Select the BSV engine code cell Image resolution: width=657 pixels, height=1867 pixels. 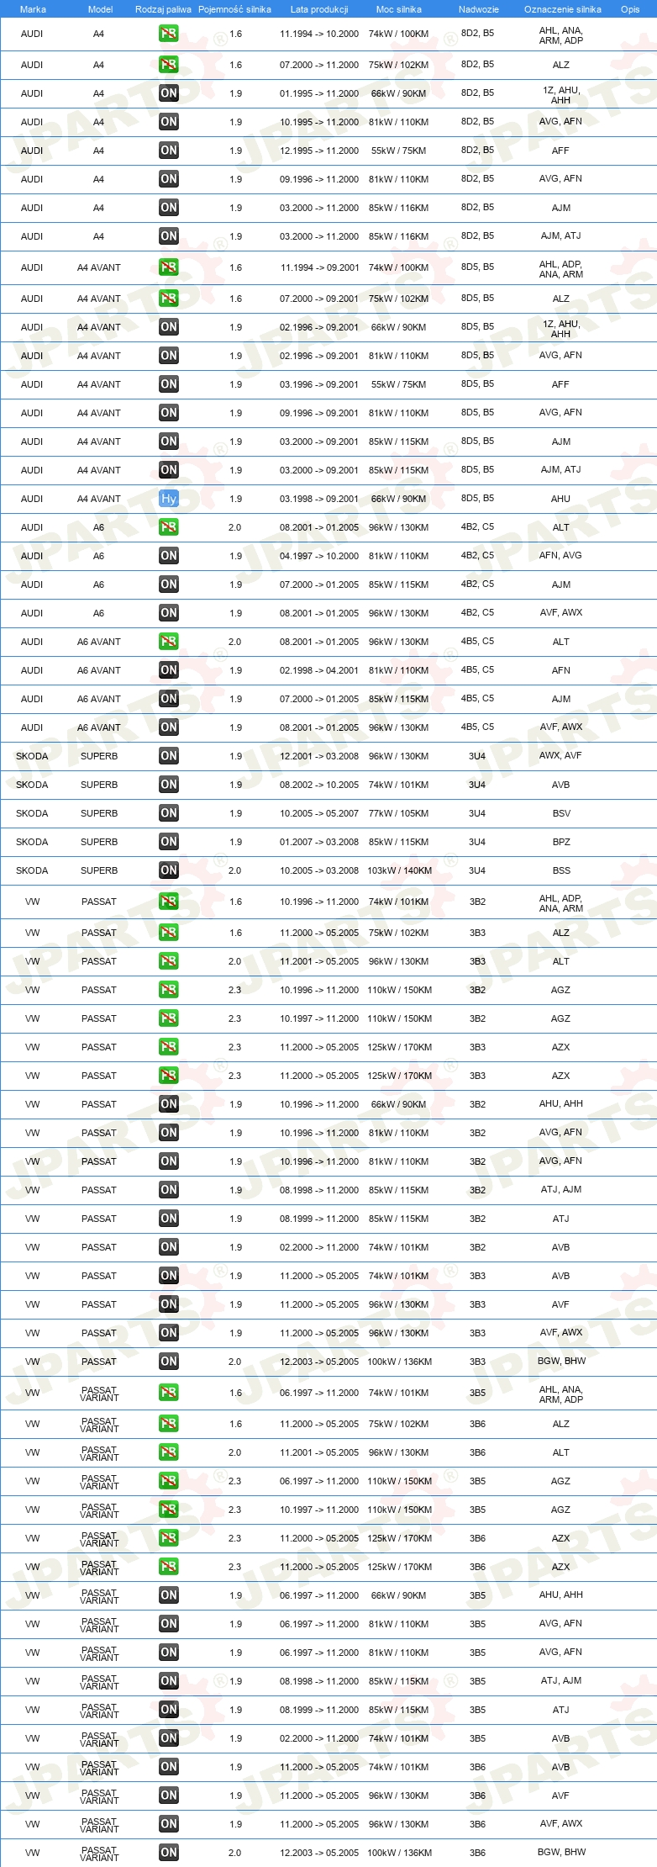(561, 813)
